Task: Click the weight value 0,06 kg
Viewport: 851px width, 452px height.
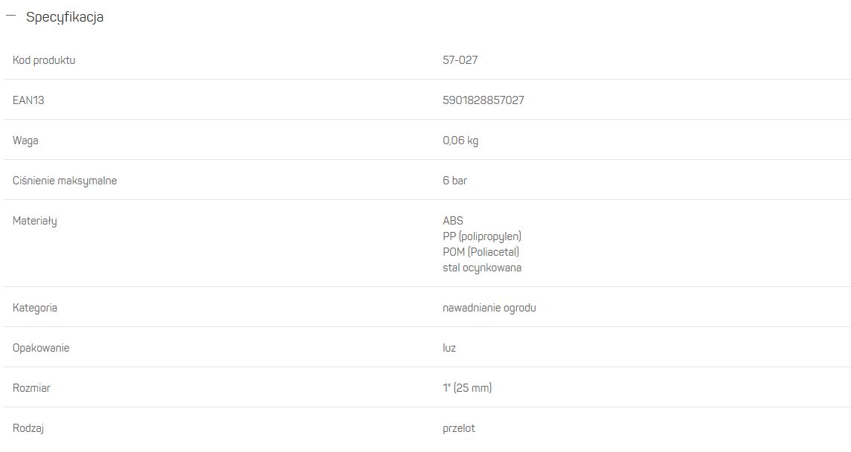Action: pyautogui.click(x=460, y=141)
